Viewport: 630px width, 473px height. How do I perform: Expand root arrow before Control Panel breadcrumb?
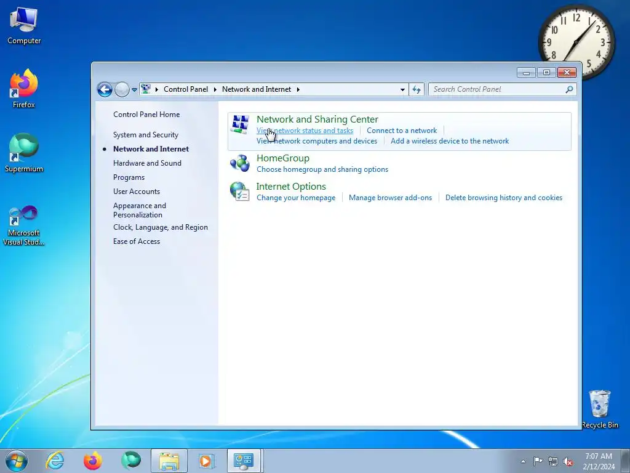pyautogui.click(x=157, y=89)
